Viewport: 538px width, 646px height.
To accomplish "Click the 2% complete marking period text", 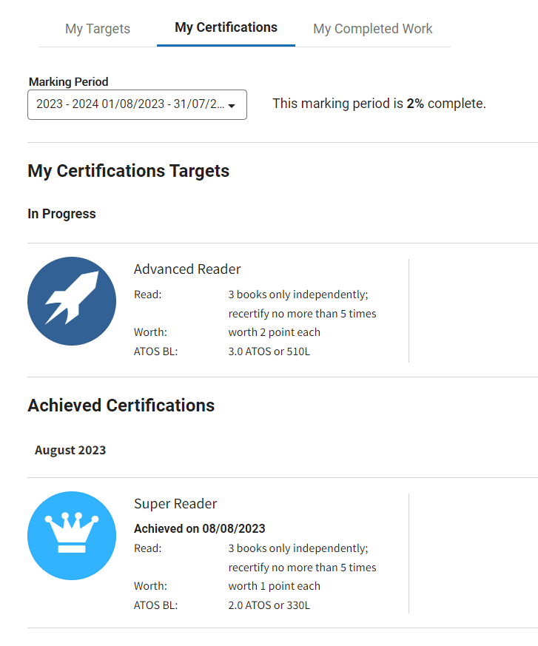I will point(379,104).
